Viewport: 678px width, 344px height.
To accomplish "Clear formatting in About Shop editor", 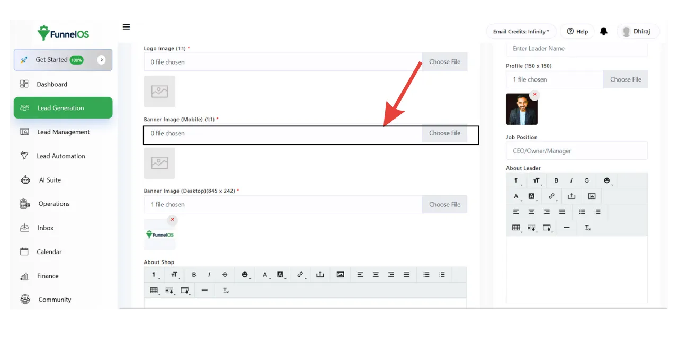I will [x=225, y=291].
